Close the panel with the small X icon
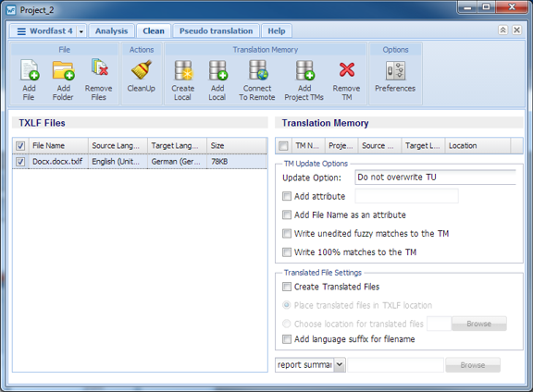Screen dimensions: 533x392 [516, 31]
